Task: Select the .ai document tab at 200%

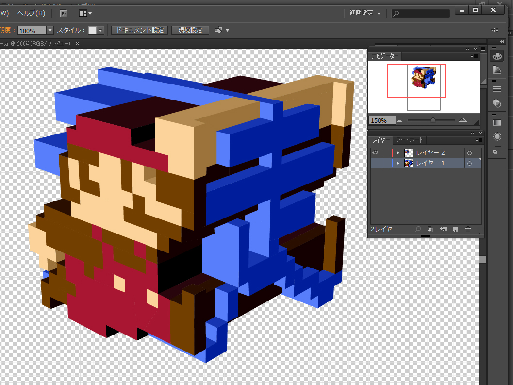Action: (35, 43)
